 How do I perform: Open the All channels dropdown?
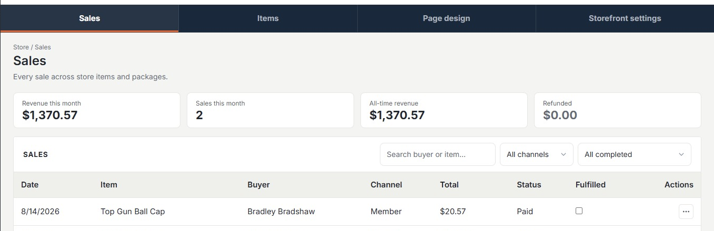coord(536,154)
